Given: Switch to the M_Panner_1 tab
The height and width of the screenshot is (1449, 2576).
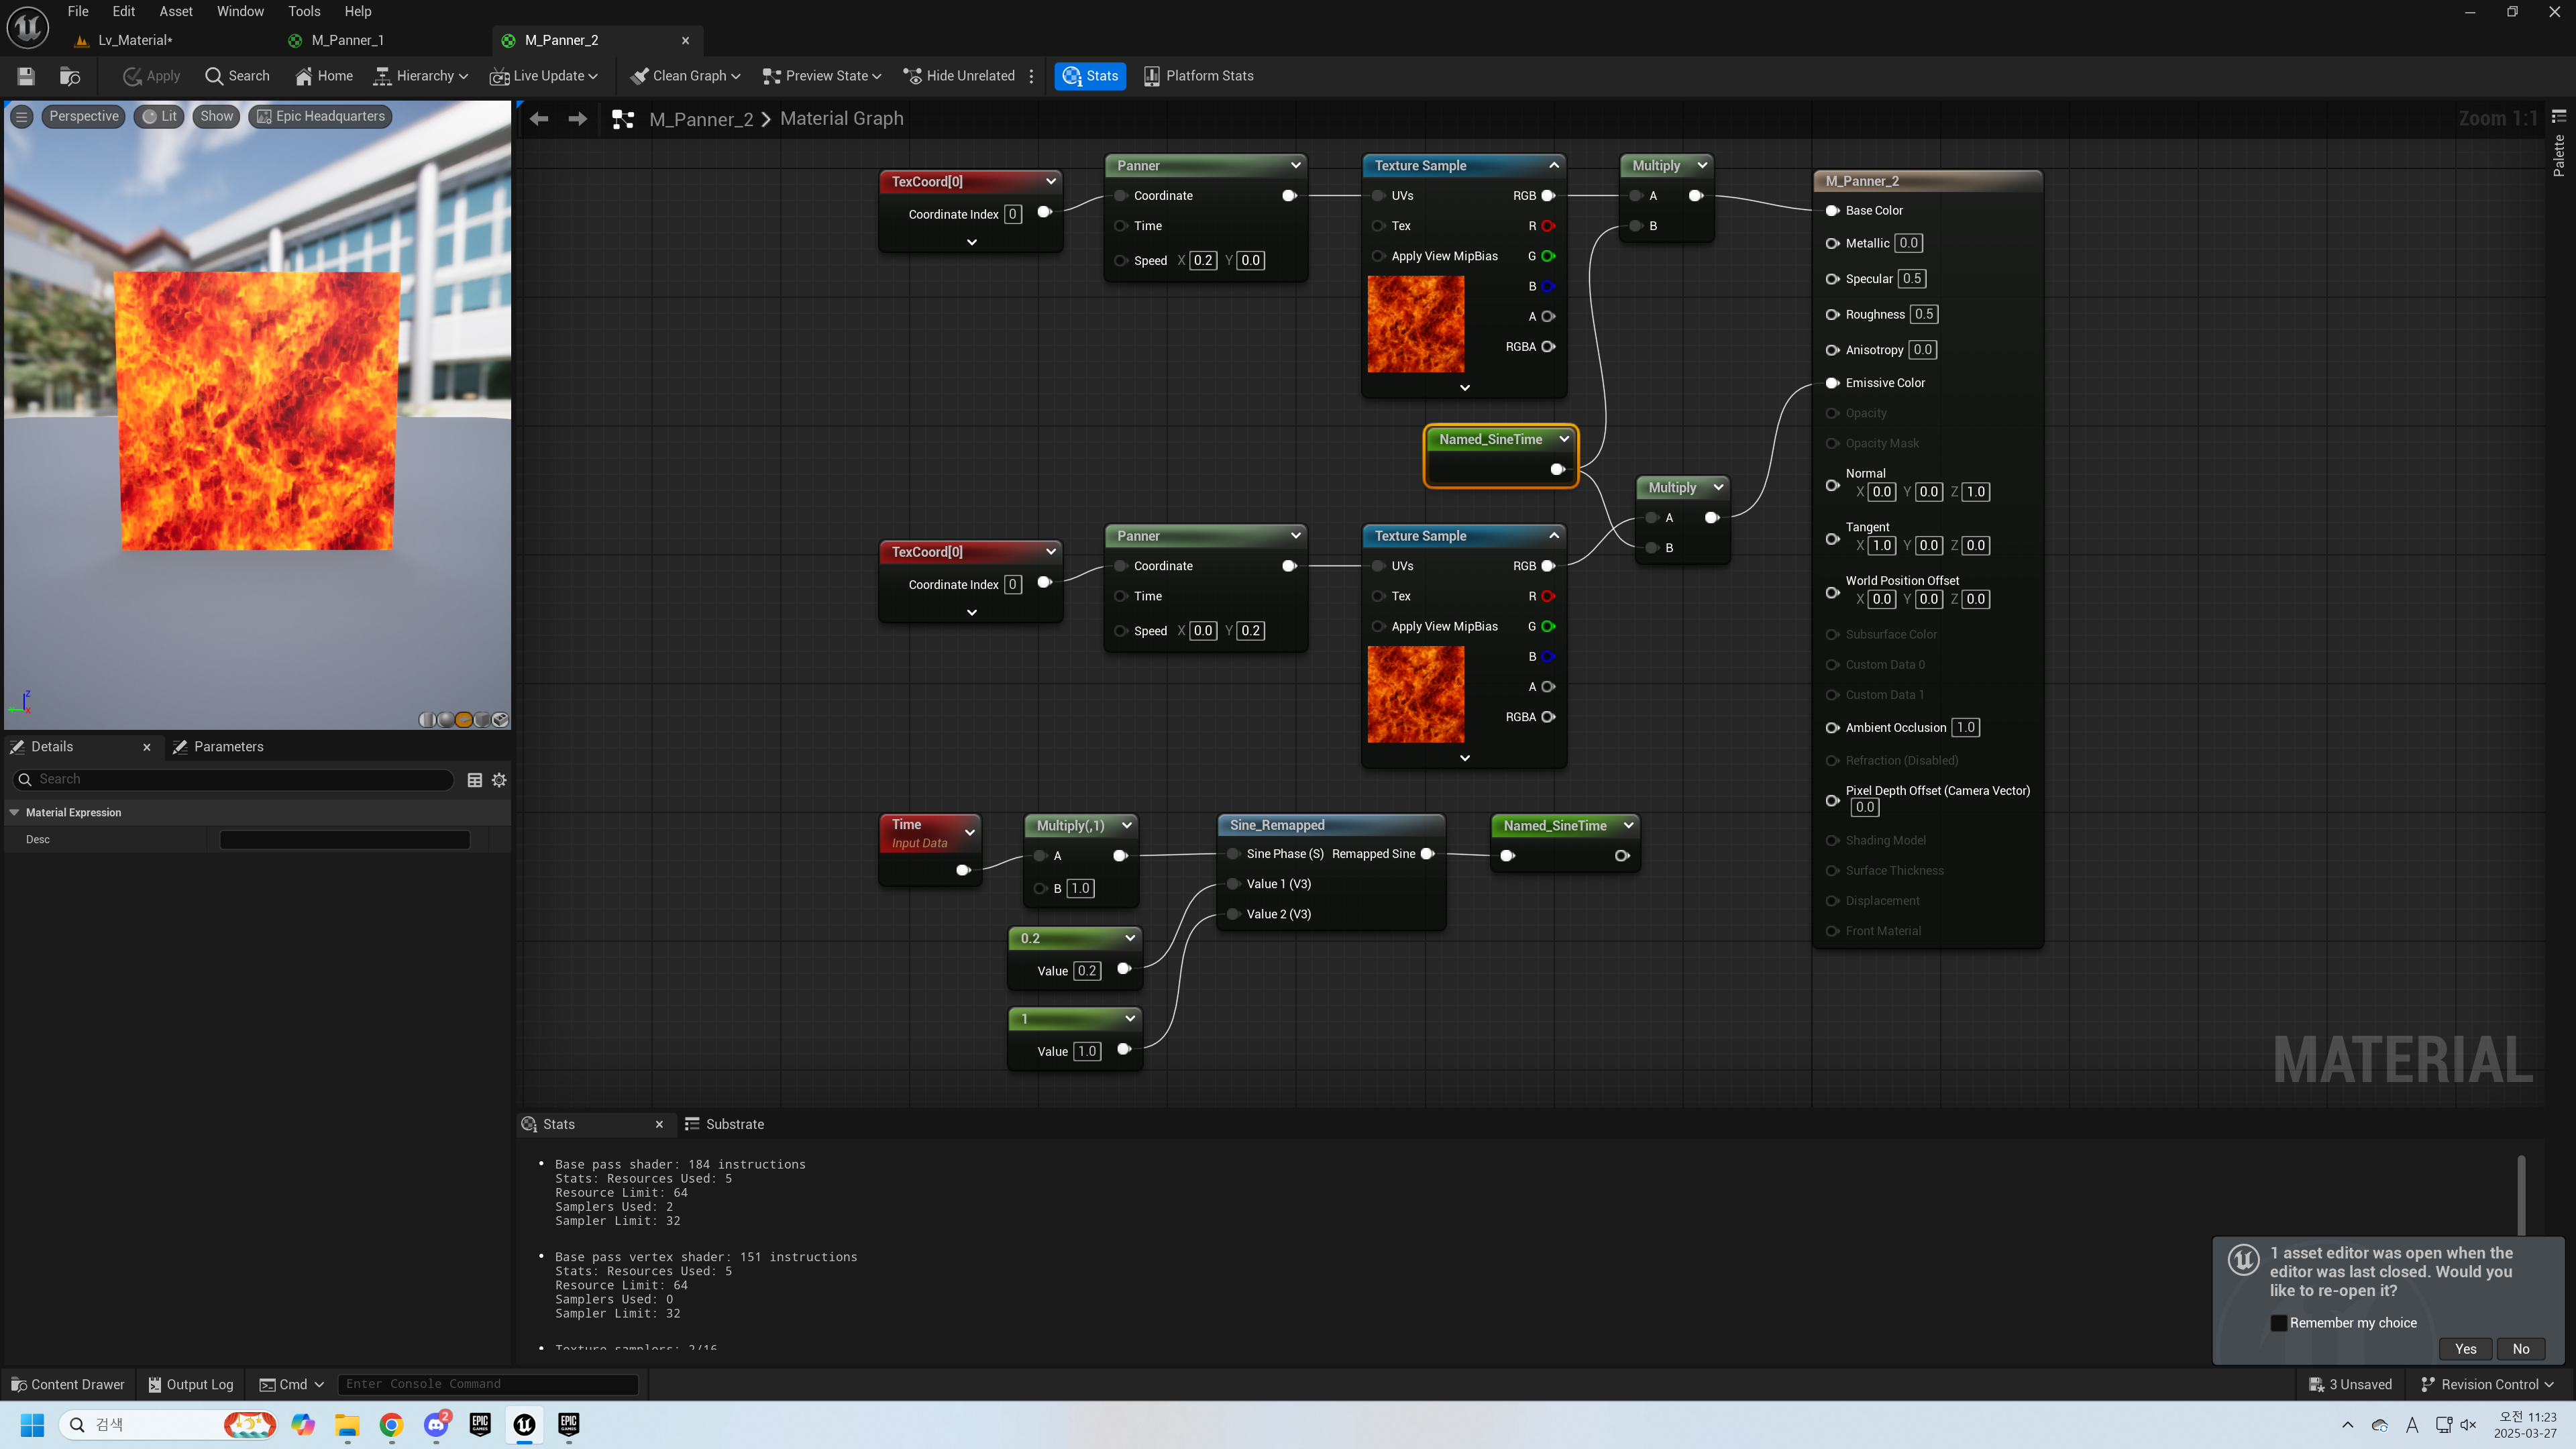Looking at the screenshot, I should click(347, 40).
